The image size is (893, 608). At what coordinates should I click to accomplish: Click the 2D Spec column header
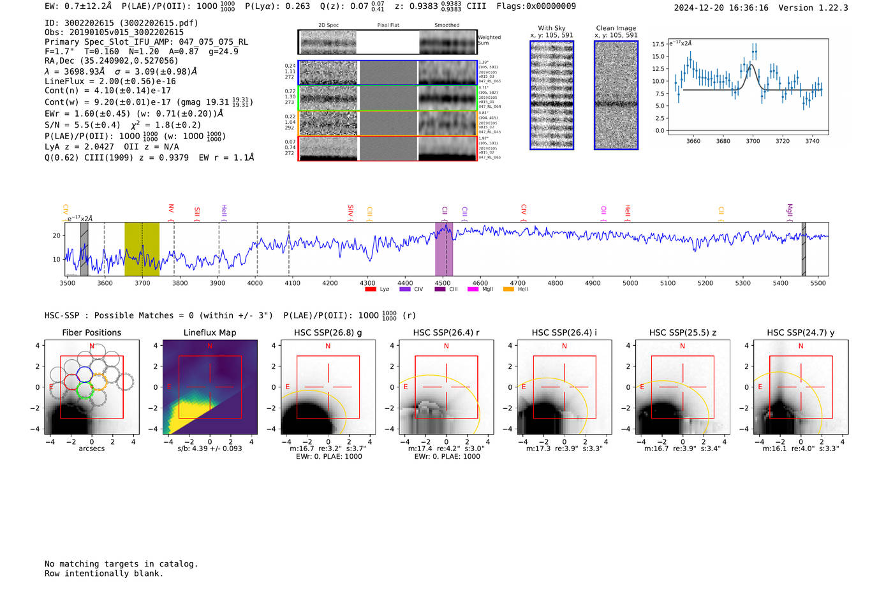[x=328, y=25]
